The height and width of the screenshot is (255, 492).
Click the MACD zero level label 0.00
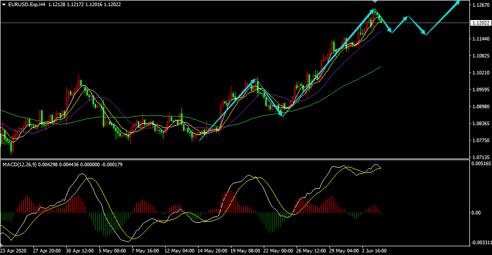476,213
